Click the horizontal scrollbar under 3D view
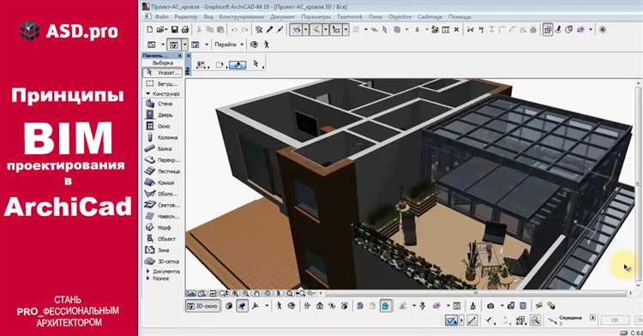This screenshot has height=336, width=643. (476, 293)
